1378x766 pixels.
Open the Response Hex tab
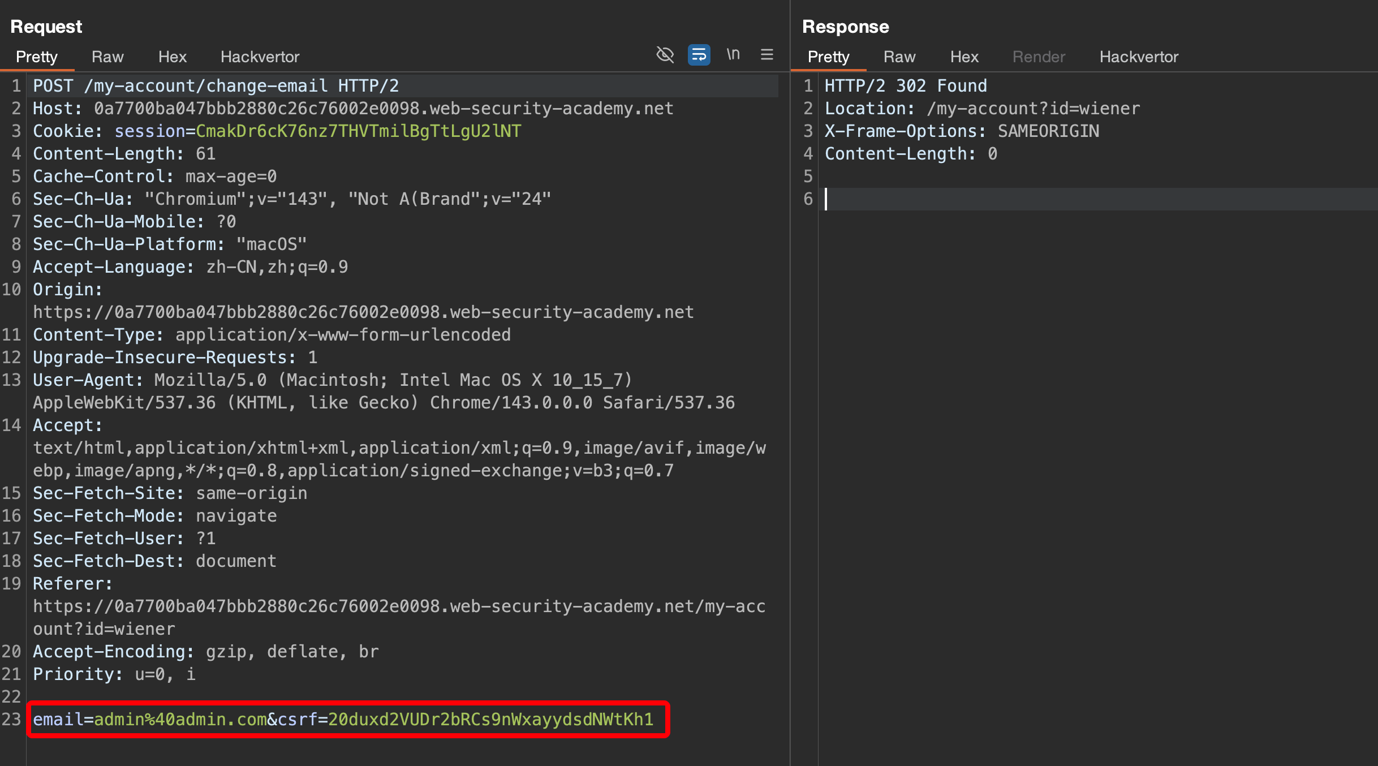964,57
